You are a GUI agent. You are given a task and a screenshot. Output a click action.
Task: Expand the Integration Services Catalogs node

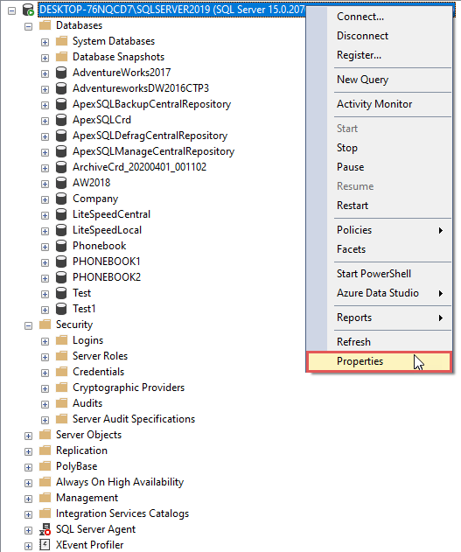coord(29,514)
